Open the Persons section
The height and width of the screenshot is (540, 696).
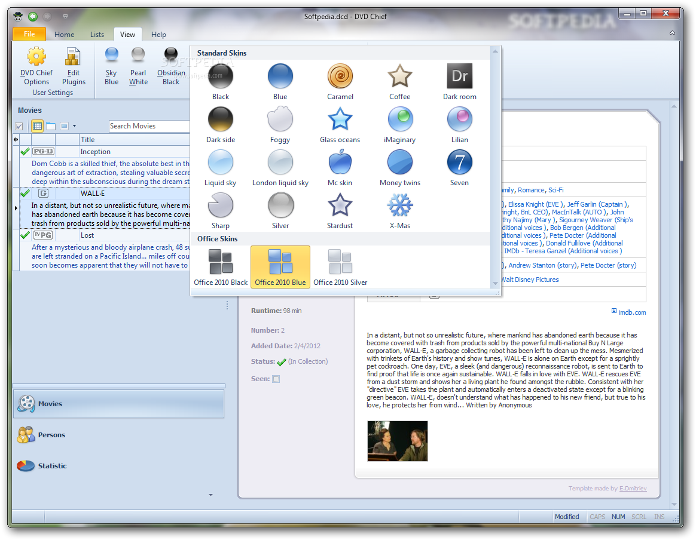[x=118, y=435]
